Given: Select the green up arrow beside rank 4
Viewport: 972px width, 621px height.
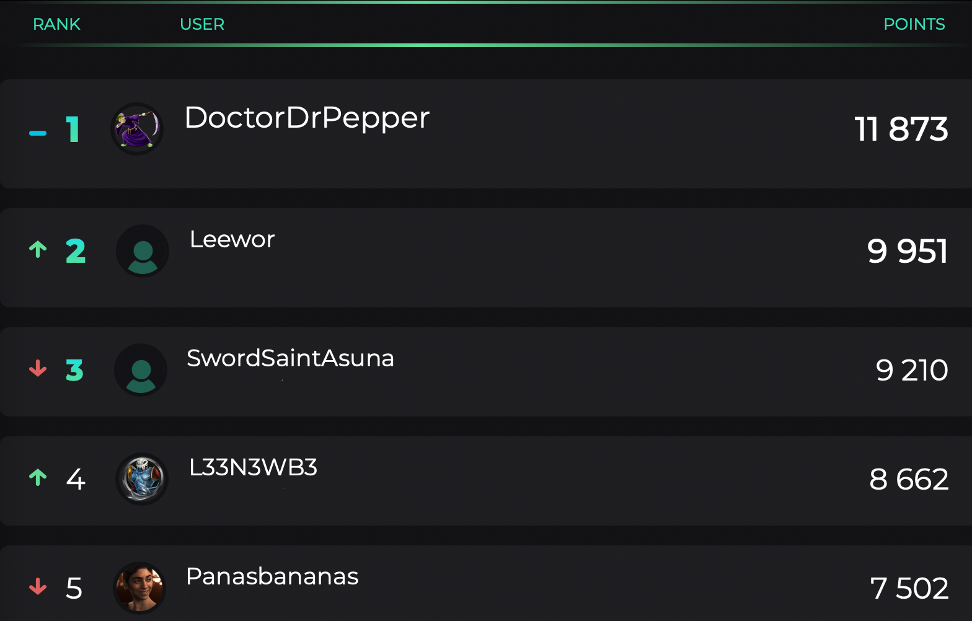Looking at the screenshot, I should coord(38,477).
